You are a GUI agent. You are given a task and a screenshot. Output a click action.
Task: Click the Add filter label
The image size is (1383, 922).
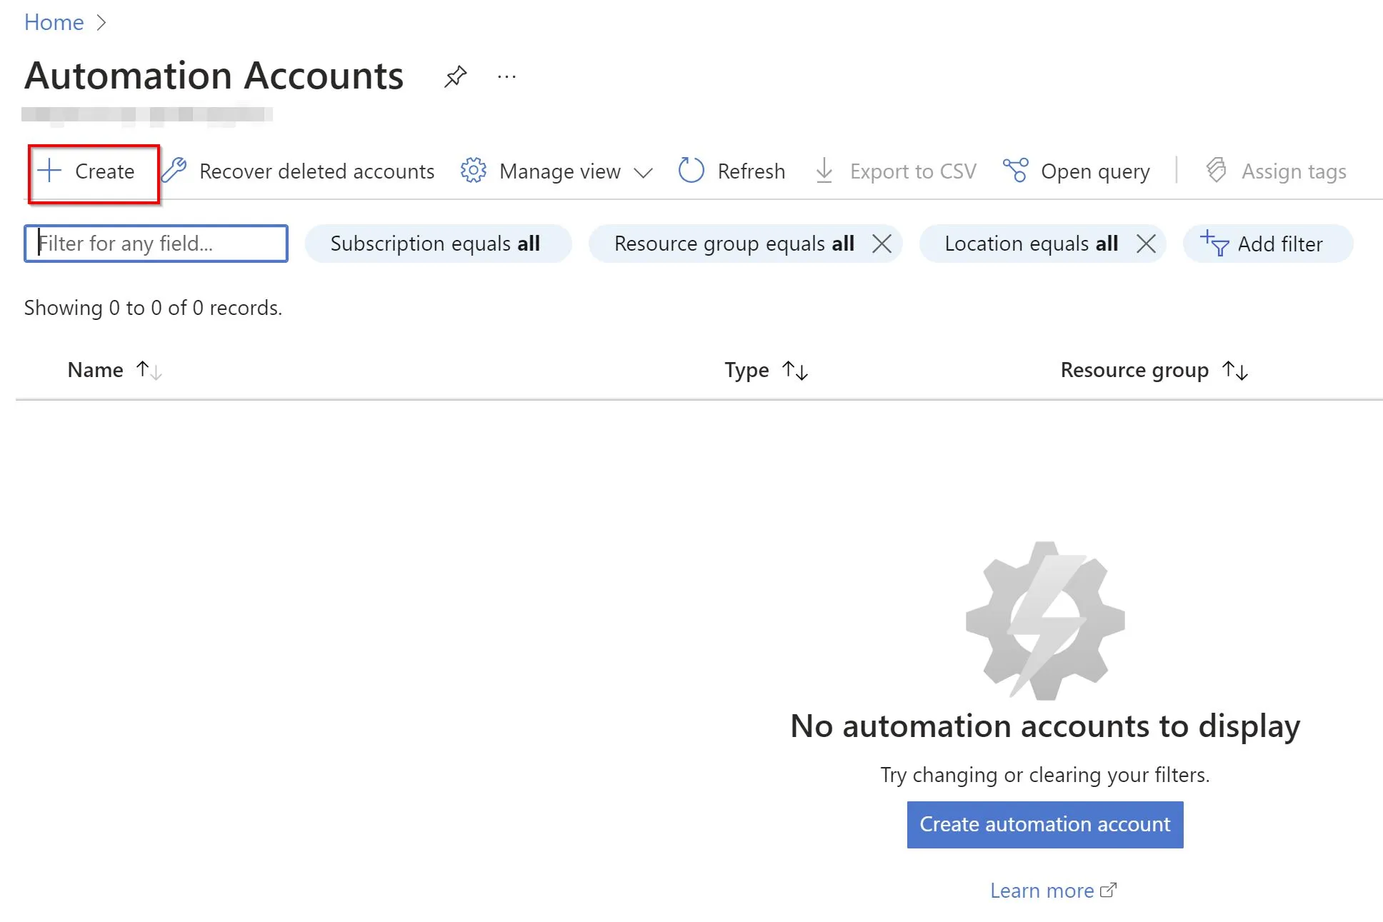click(x=1280, y=244)
